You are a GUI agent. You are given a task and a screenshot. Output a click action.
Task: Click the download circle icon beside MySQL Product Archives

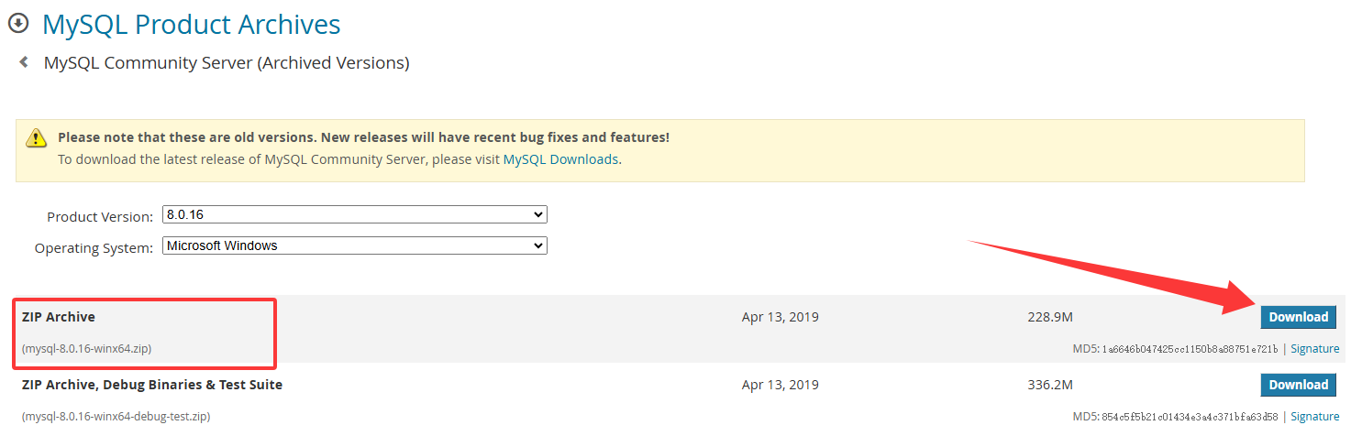[x=18, y=23]
